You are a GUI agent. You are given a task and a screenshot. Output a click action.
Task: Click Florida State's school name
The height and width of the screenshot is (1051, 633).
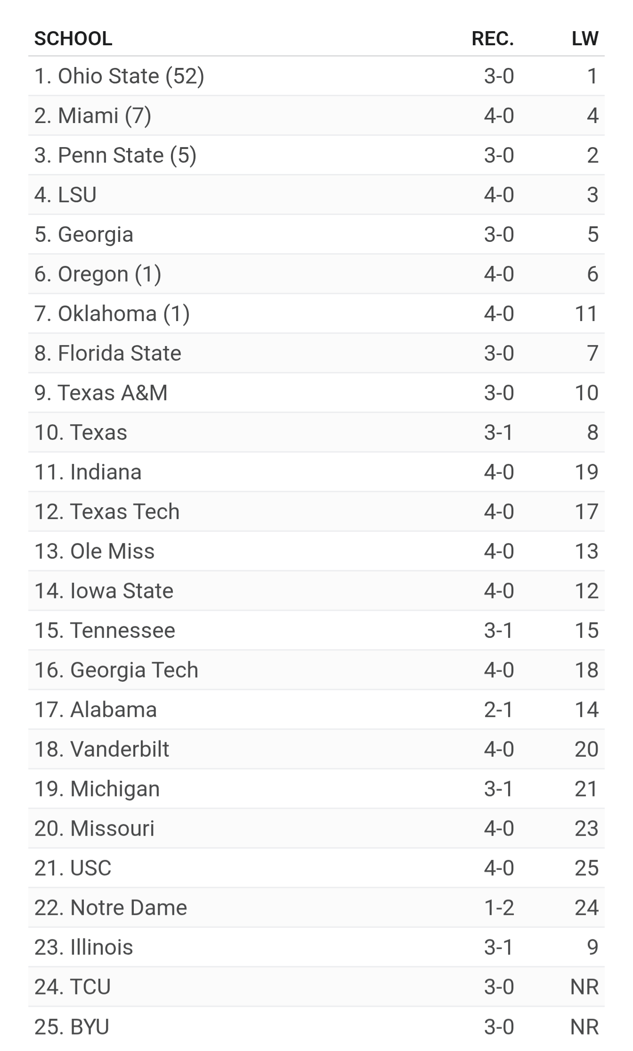pyautogui.click(x=108, y=354)
